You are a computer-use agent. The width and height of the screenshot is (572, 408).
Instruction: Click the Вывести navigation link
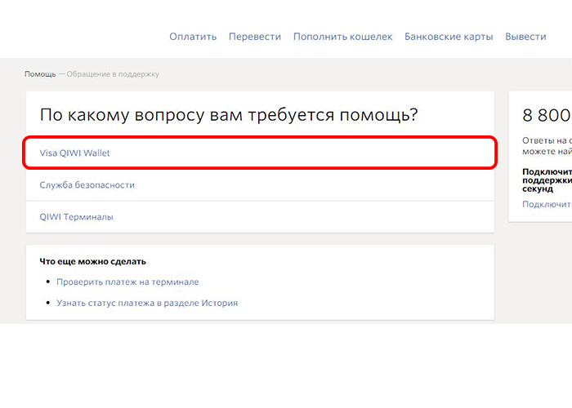[525, 37]
